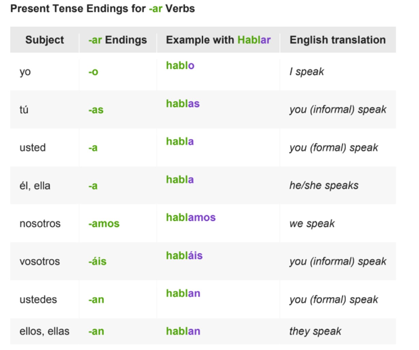
Task: Select the 'he/she speaks' translation
Action: pos(324,186)
